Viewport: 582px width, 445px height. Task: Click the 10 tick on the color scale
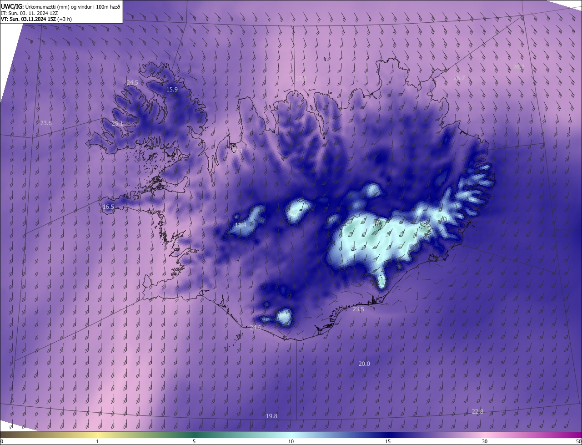pos(291,441)
